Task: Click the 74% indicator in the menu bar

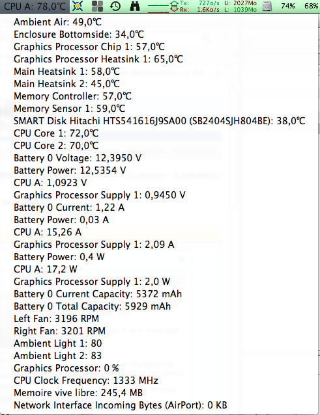Action: 288,6
